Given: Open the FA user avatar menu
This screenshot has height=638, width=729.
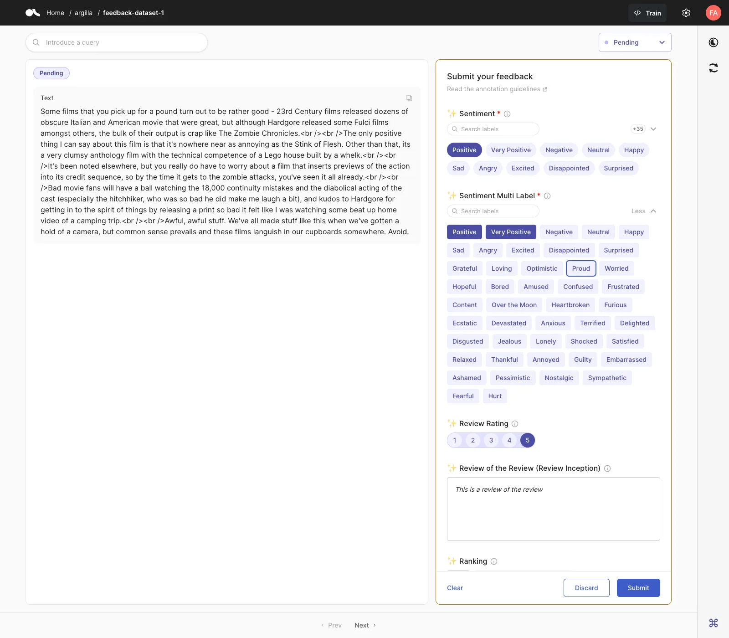Looking at the screenshot, I should click(714, 13).
